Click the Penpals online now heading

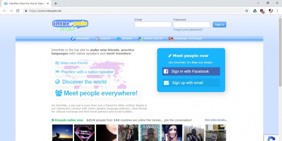(x=69, y=120)
